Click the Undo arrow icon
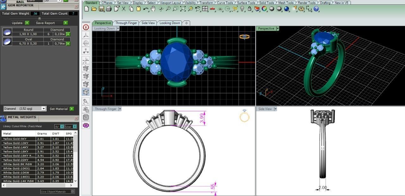405x196 pixels. coord(146,9)
